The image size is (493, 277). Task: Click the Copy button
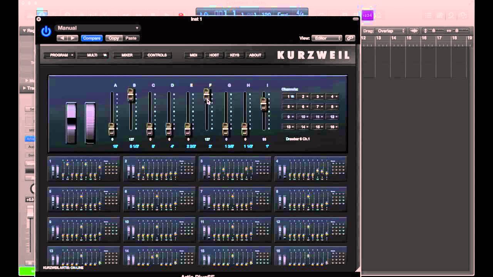tap(114, 38)
